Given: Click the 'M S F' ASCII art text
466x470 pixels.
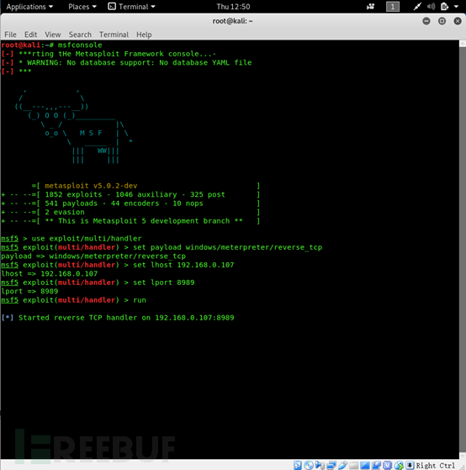Looking at the screenshot, I should pyautogui.click(x=91, y=133).
